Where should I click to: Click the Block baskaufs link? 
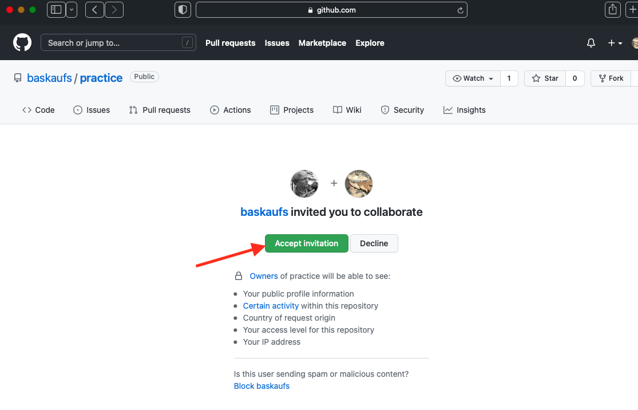click(261, 386)
